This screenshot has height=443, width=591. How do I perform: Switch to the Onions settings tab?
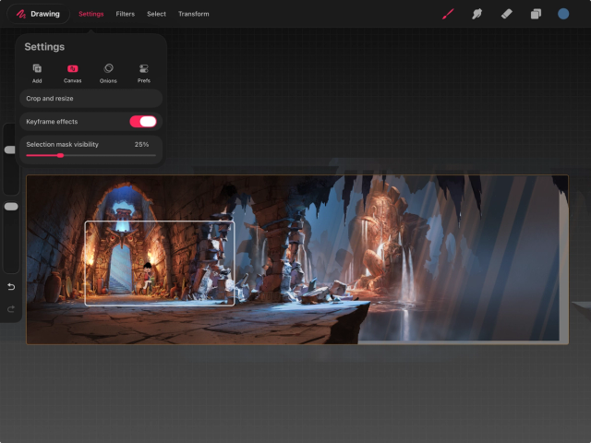pyautogui.click(x=108, y=73)
